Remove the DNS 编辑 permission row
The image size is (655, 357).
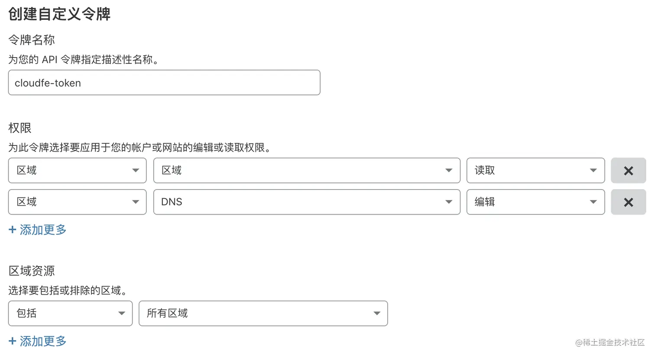tap(628, 202)
